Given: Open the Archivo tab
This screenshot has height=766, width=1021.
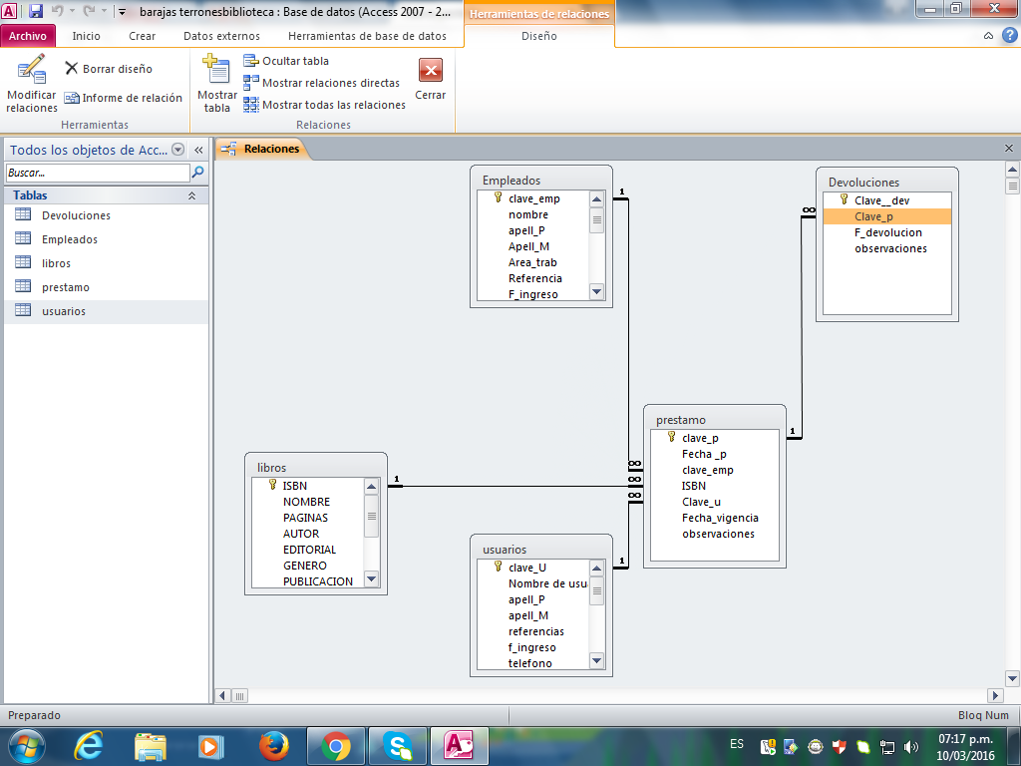Looking at the screenshot, I should 28,36.
